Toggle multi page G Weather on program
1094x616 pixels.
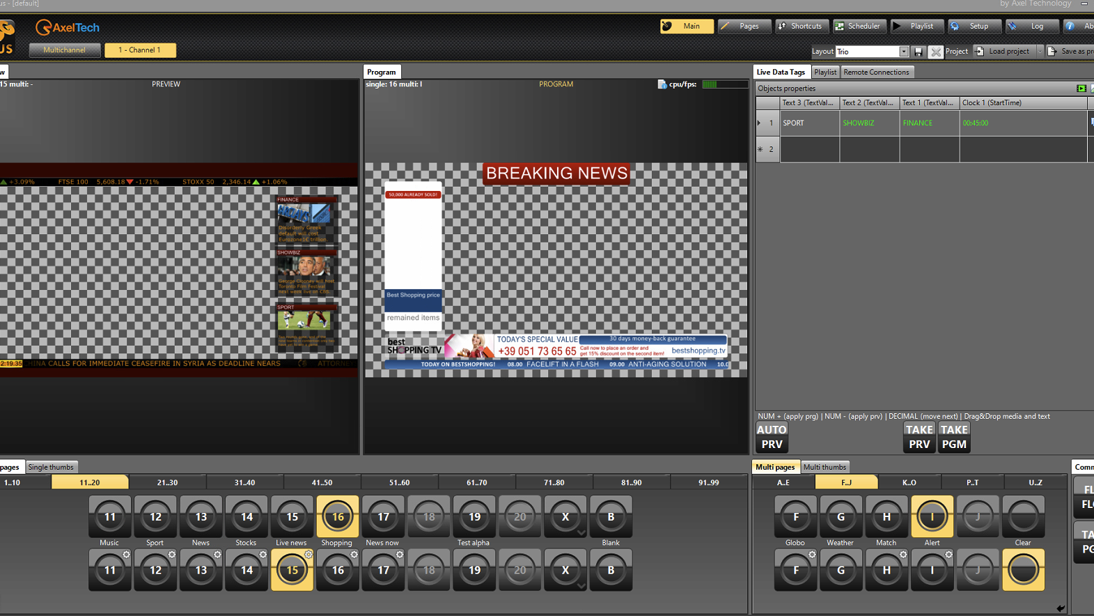point(841,517)
